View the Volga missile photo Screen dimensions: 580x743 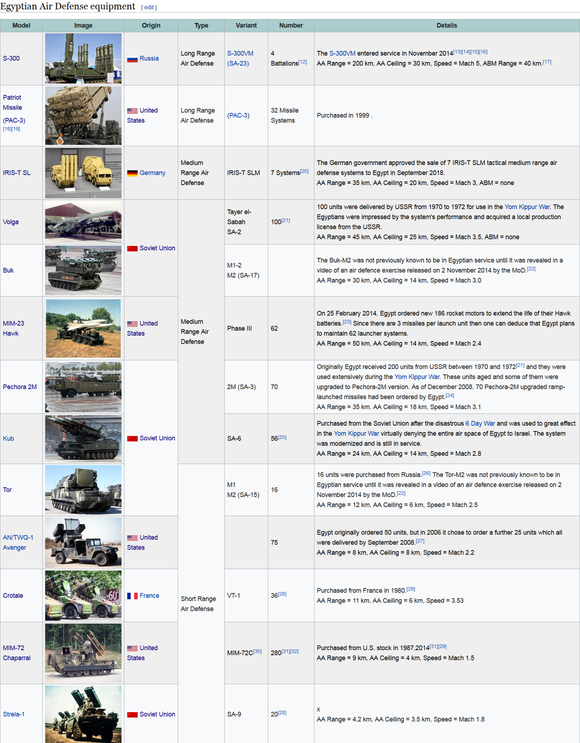[x=83, y=222]
